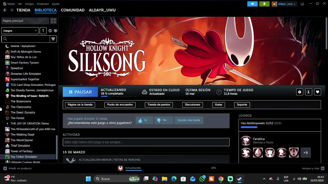Open the green notifications bell
This screenshot has width=328, height=184.
coord(264,4)
